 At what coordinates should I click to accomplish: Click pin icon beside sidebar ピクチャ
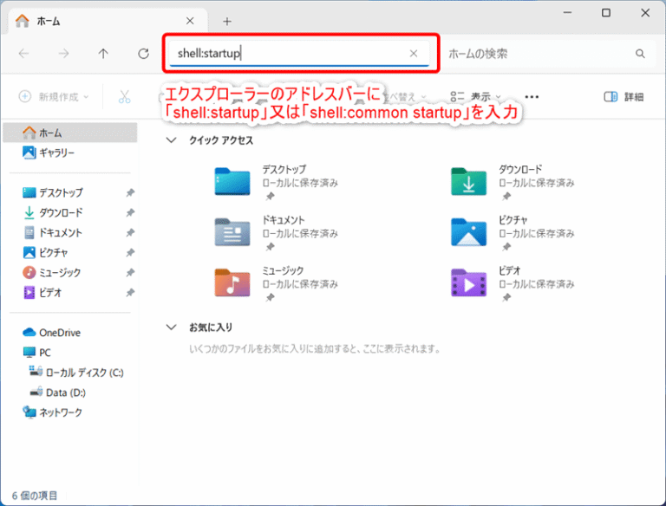coord(130,253)
